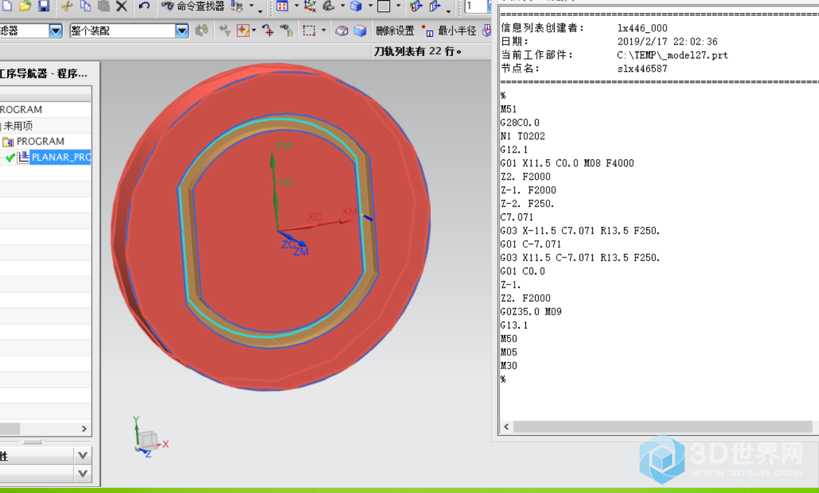Click the YM axis label in viewport

[x=283, y=145]
